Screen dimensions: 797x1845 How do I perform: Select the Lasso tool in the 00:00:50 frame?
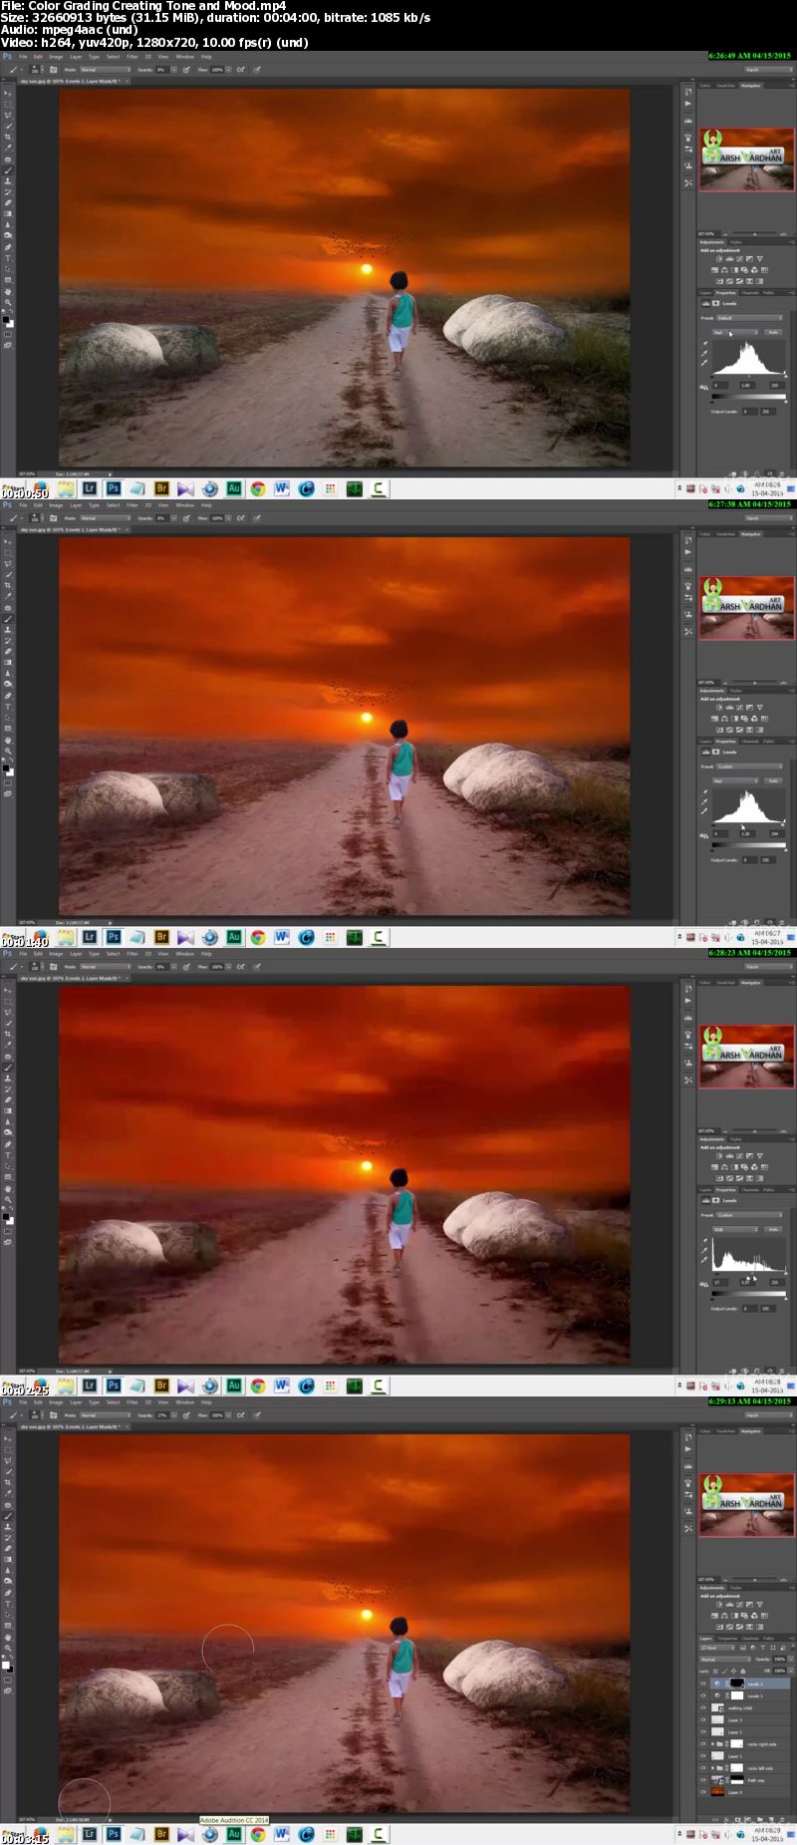coord(7,116)
